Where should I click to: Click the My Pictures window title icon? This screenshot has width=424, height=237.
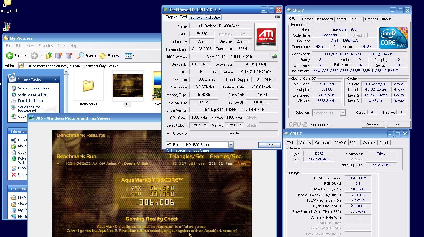[x=6, y=38]
